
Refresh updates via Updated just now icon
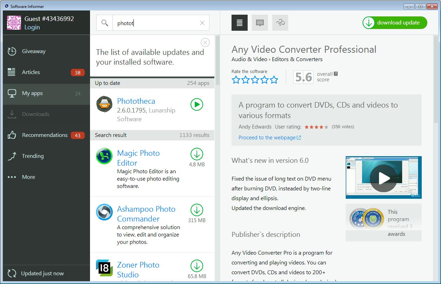pos(12,274)
